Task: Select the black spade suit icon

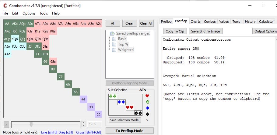Action: 147,114
